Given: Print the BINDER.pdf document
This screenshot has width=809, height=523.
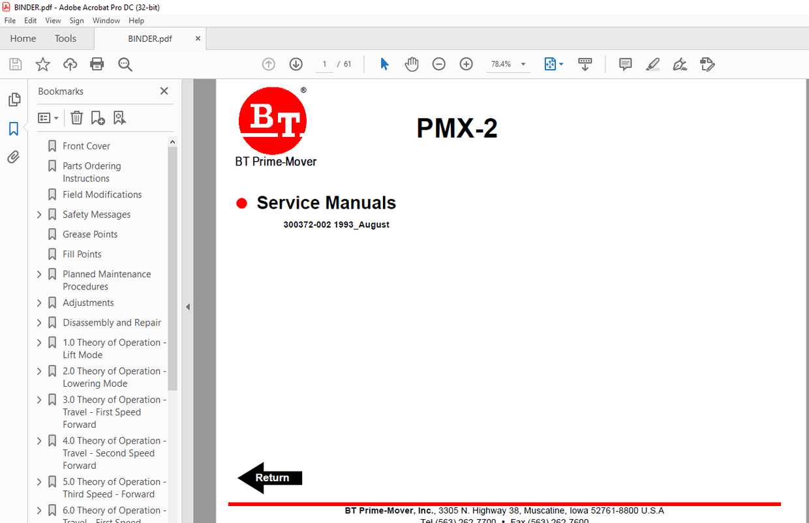Looking at the screenshot, I should (x=97, y=64).
